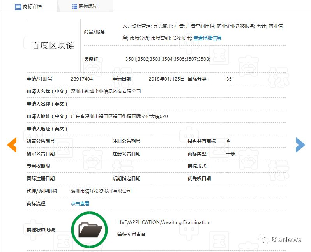Image resolution: width=311 pixels, height=252 pixels.
Task: Click the 商标形式 label
Action: pyautogui.click(x=197, y=166)
